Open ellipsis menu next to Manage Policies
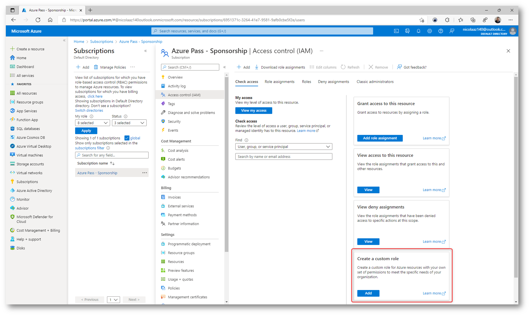530x316 pixels. pyautogui.click(x=132, y=67)
